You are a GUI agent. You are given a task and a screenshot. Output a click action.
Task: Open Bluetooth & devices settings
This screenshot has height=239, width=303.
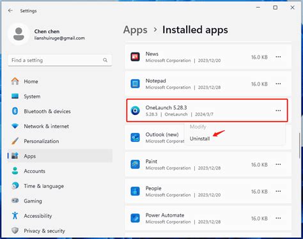click(60, 111)
